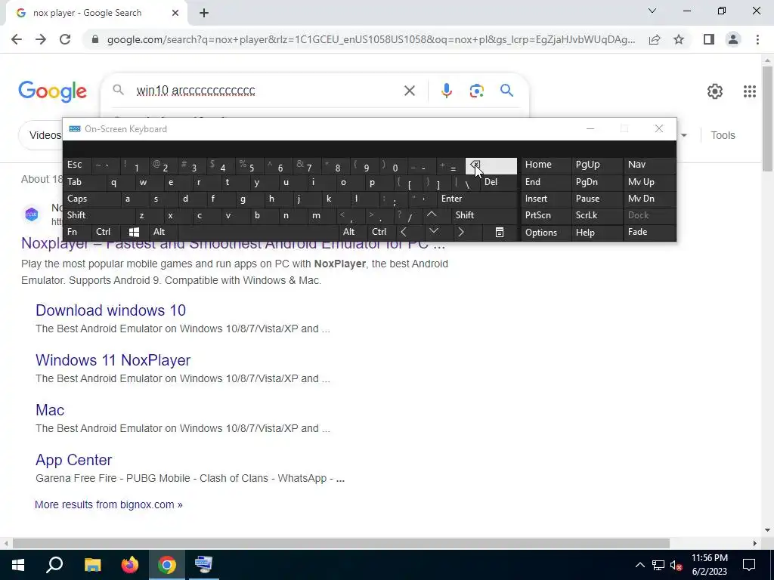774x580 pixels.
Task: Focus the Google search input field
Action: [267, 91]
